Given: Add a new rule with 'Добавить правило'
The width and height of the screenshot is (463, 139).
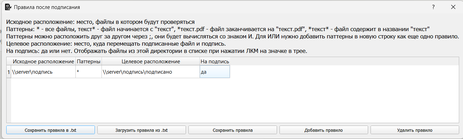Looking at the screenshot, I should coord(324,130).
